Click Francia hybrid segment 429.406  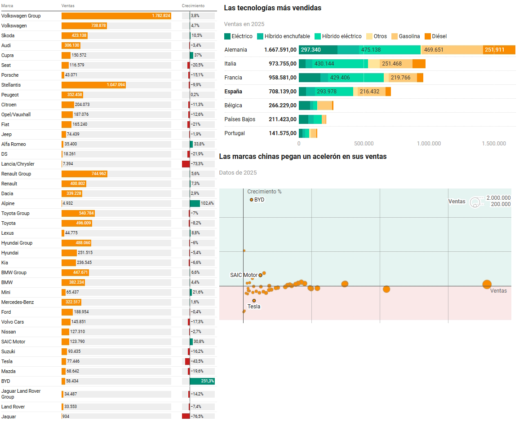(356, 78)
